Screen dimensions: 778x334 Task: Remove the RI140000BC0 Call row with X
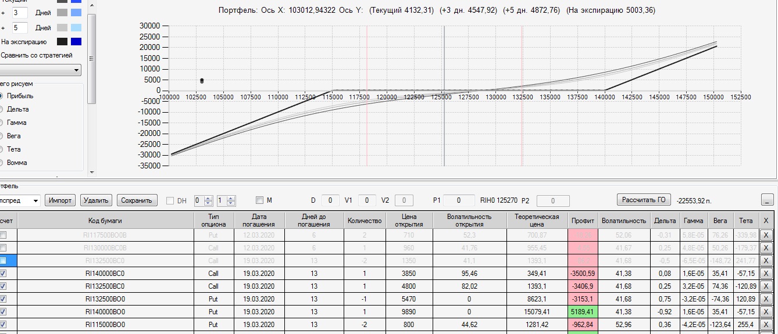coord(766,273)
